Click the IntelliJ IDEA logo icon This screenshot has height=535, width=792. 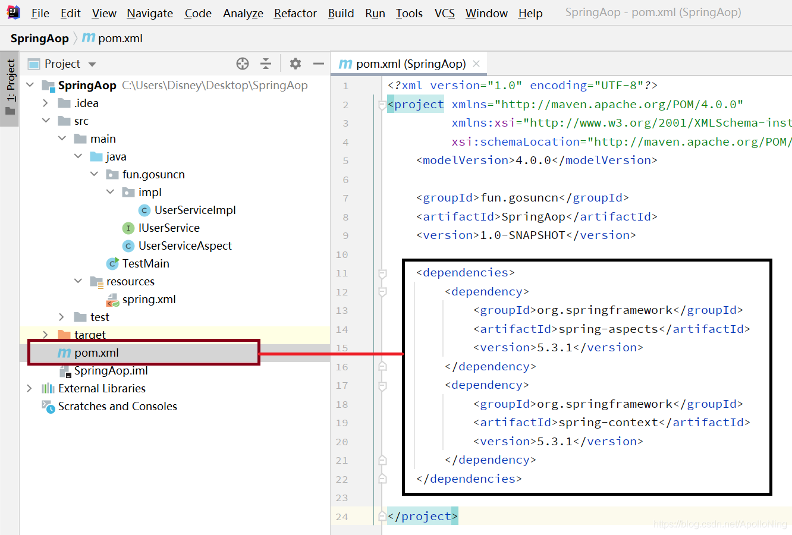[x=12, y=12]
